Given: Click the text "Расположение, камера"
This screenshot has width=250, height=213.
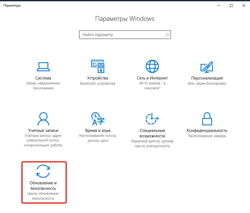Looking at the screenshot, I should (x=207, y=136).
